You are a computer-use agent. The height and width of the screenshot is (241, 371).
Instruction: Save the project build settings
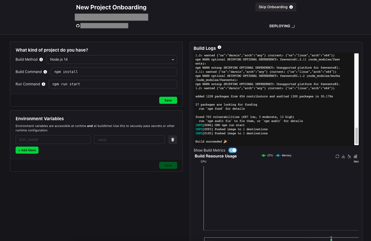[x=168, y=100]
